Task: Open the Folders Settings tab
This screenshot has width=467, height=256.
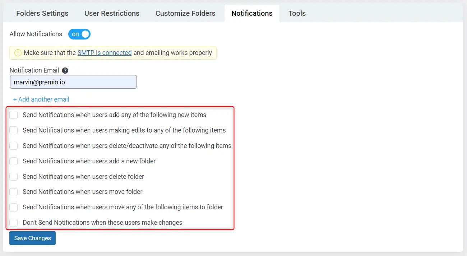Action: click(x=42, y=14)
